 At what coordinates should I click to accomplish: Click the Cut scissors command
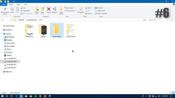click(23, 8)
